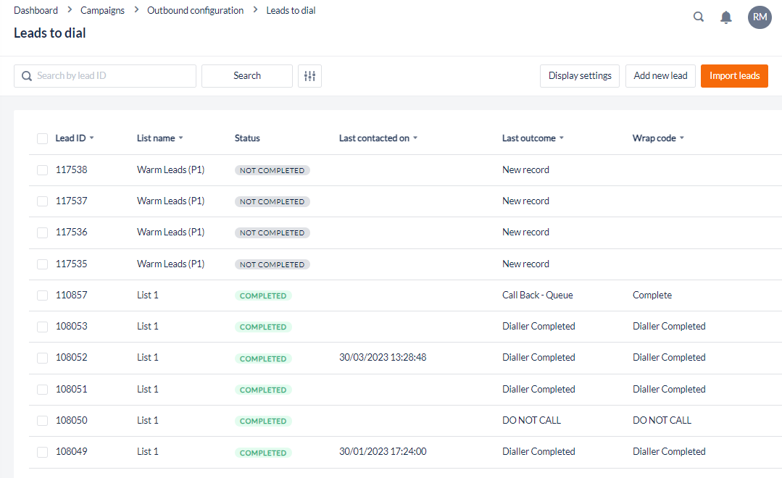782x478 pixels.
Task: Open the RM user avatar menu
Action: 760,17
